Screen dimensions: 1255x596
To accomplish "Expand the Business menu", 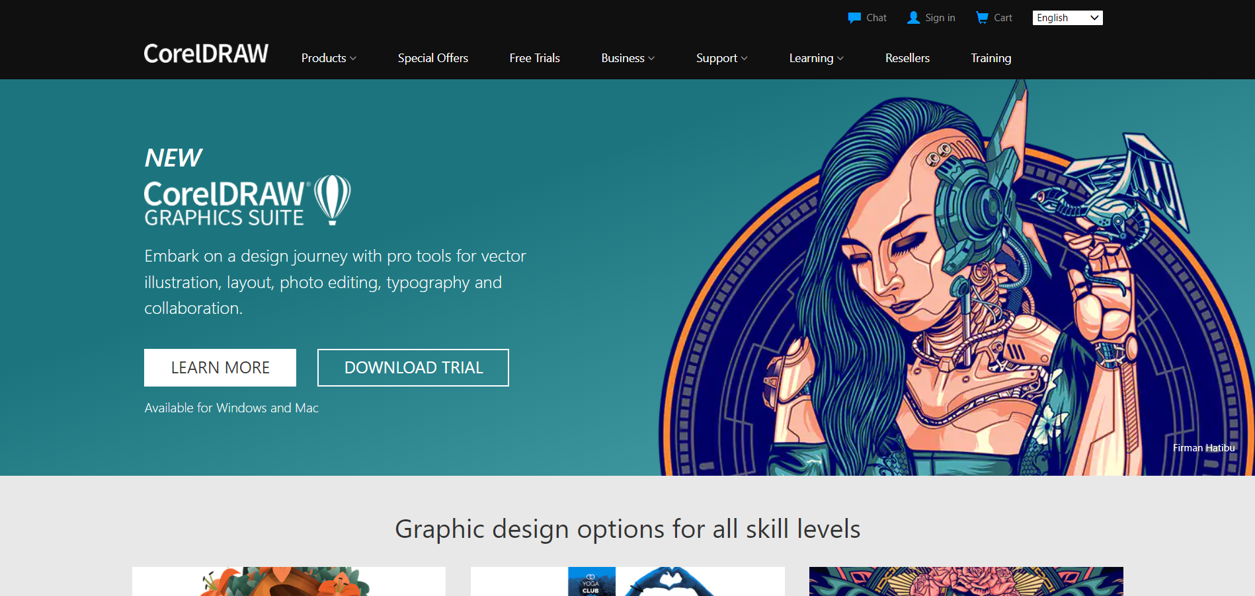I will (x=628, y=58).
